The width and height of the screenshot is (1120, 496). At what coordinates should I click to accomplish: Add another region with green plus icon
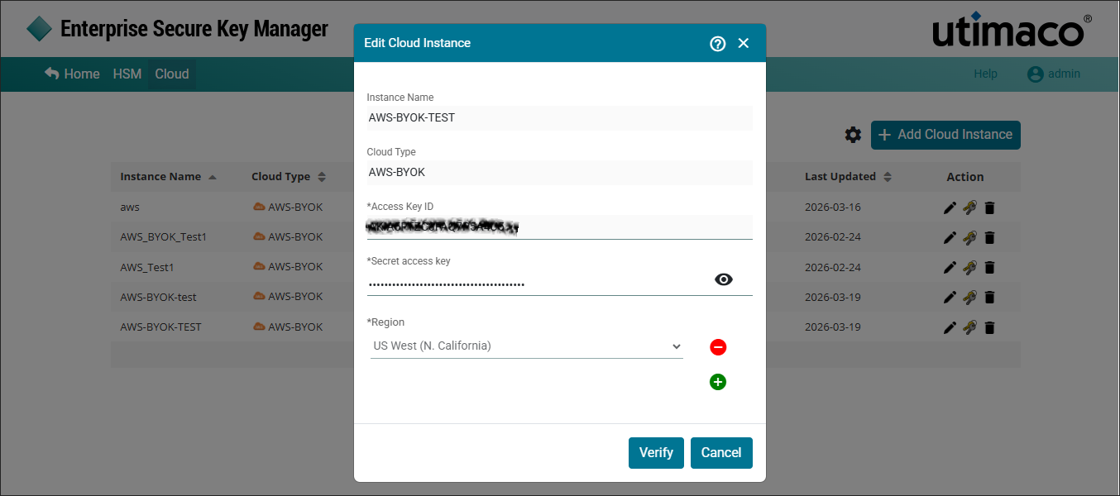click(718, 382)
